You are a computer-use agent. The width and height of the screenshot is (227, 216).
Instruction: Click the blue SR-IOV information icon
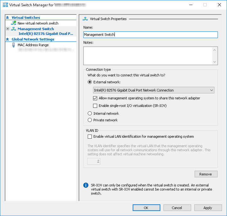[x=86, y=185]
